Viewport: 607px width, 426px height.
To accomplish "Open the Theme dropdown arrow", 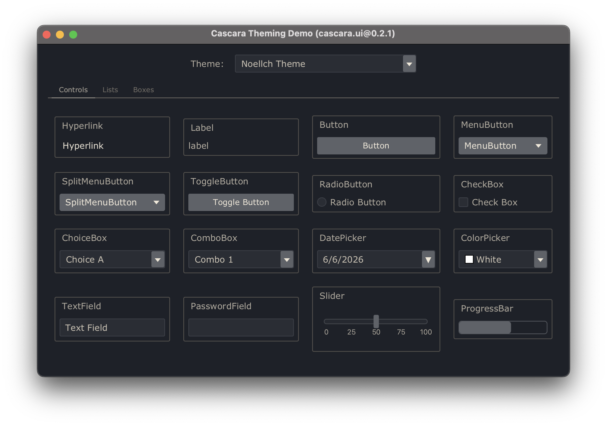I will pyautogui.click(x=409, y=64).
